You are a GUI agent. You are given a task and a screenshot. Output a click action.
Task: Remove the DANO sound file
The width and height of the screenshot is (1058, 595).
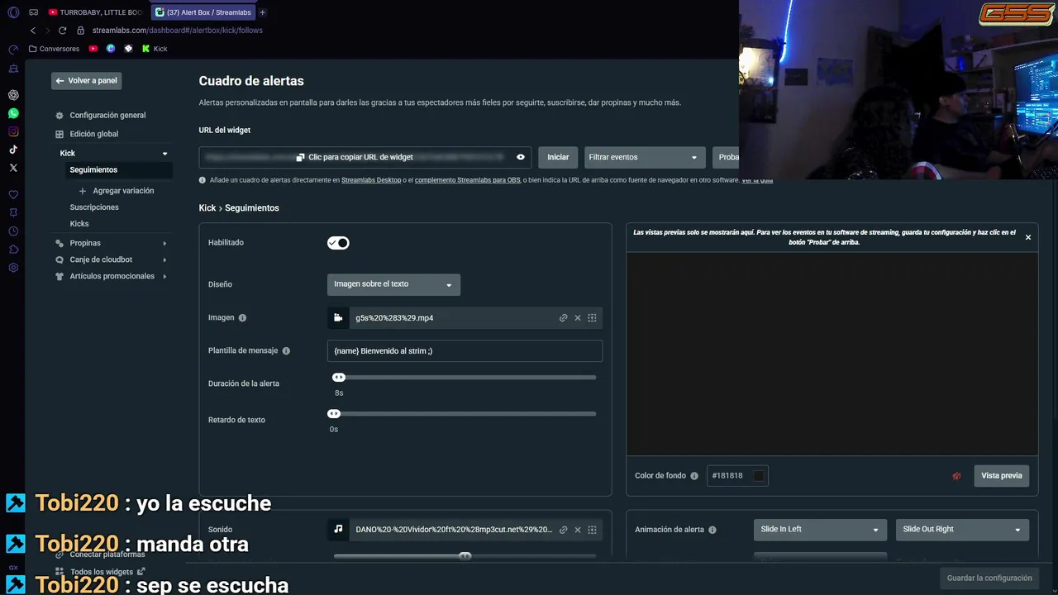pyautogui.click(x=578, y=530)
